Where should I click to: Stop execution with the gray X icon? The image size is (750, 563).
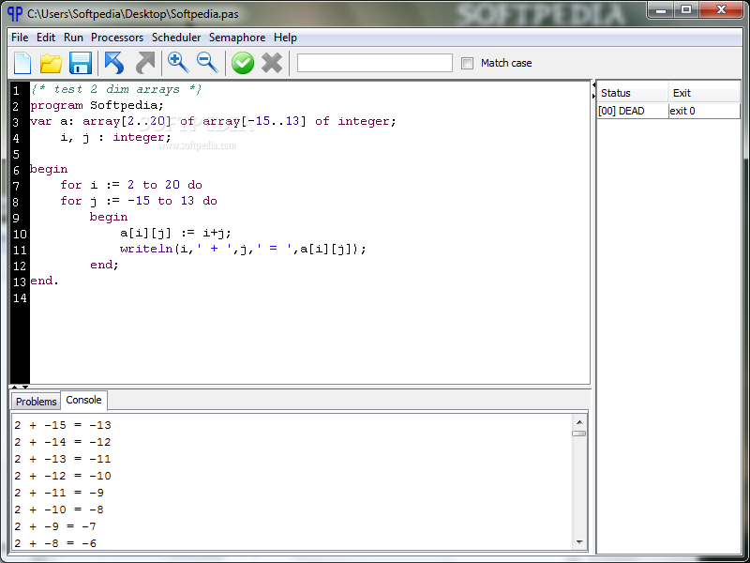pos(270,63)
